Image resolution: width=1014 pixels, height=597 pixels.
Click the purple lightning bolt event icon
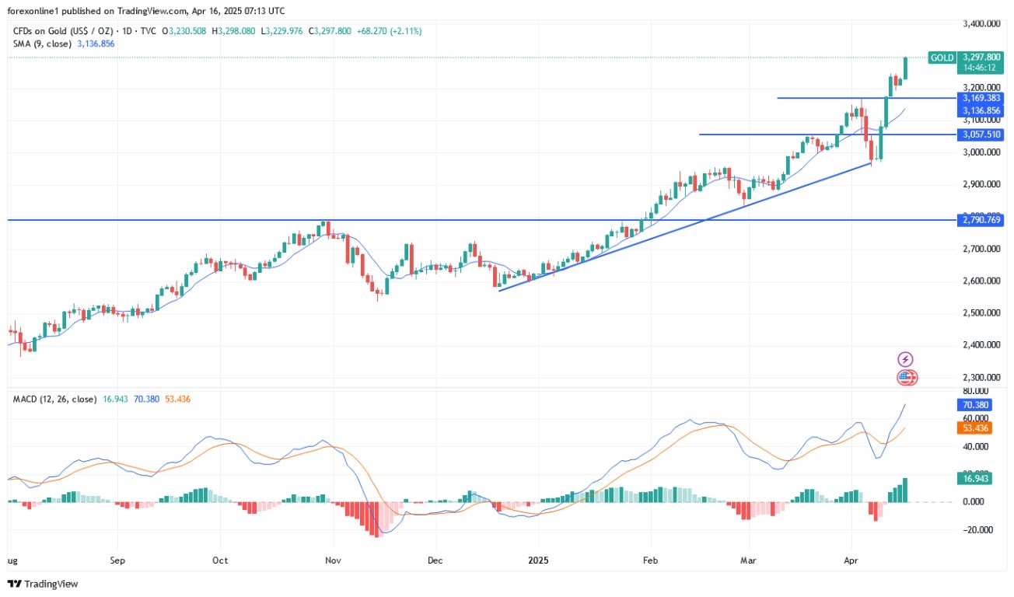(x=905, y=359)
